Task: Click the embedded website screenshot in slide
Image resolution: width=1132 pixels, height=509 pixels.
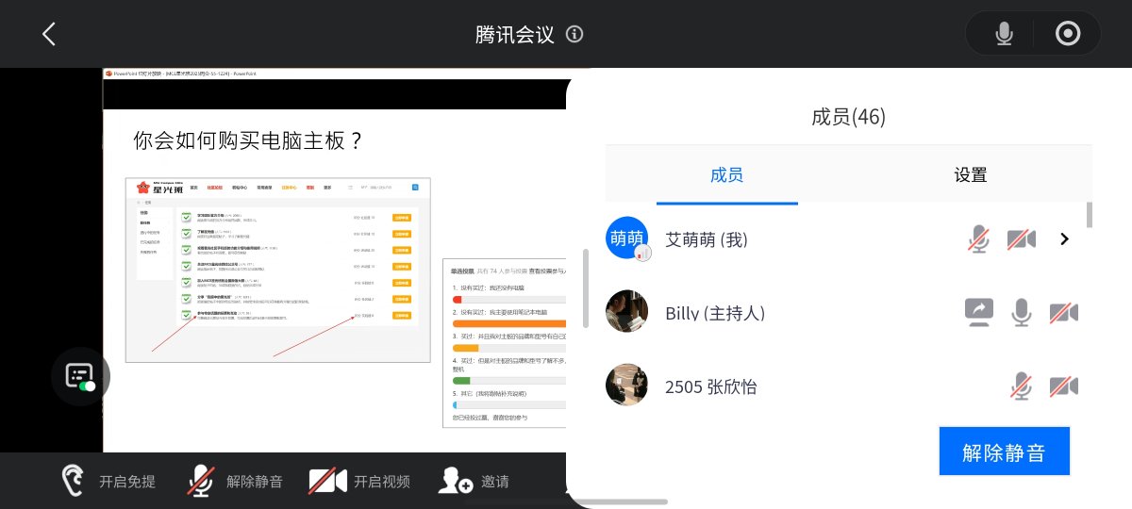Action: pos(277,270)
